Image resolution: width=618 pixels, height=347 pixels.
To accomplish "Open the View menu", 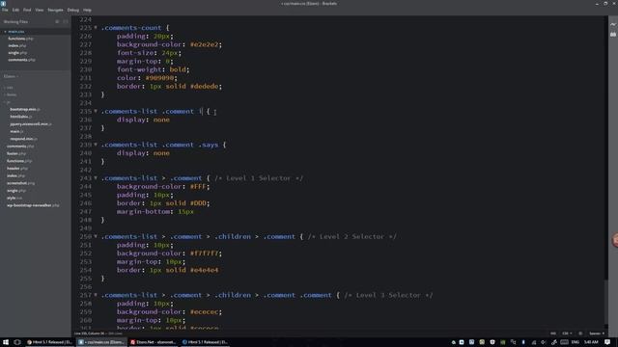I will pos(40,10).
